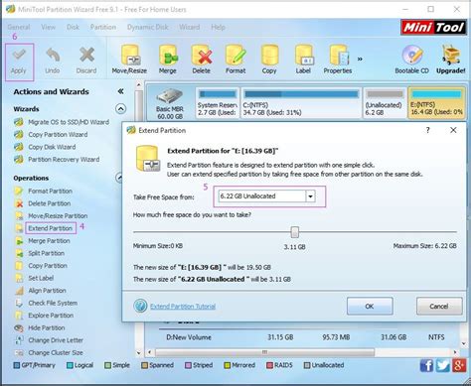Click the Discard X icon
The width and height of the screenshot is (471, 386).
tap(86, 55)
